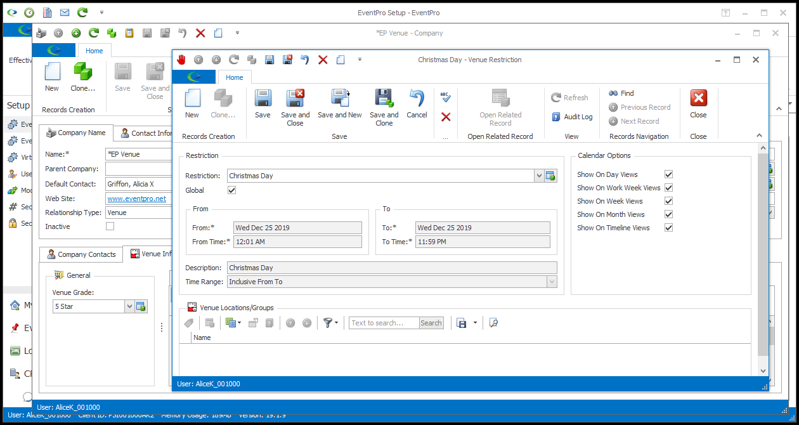Open Venue Grade dropdown in Company window
799x425 pixels.
tap(130, 306)
